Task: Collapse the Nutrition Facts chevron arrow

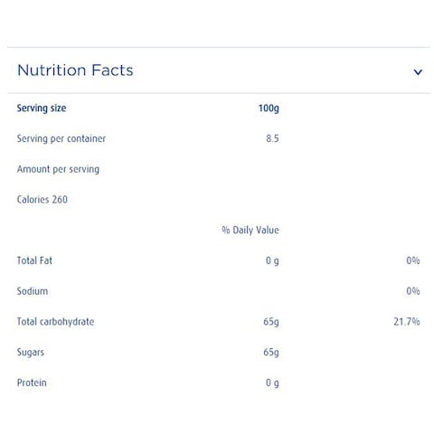Action: 418,71
